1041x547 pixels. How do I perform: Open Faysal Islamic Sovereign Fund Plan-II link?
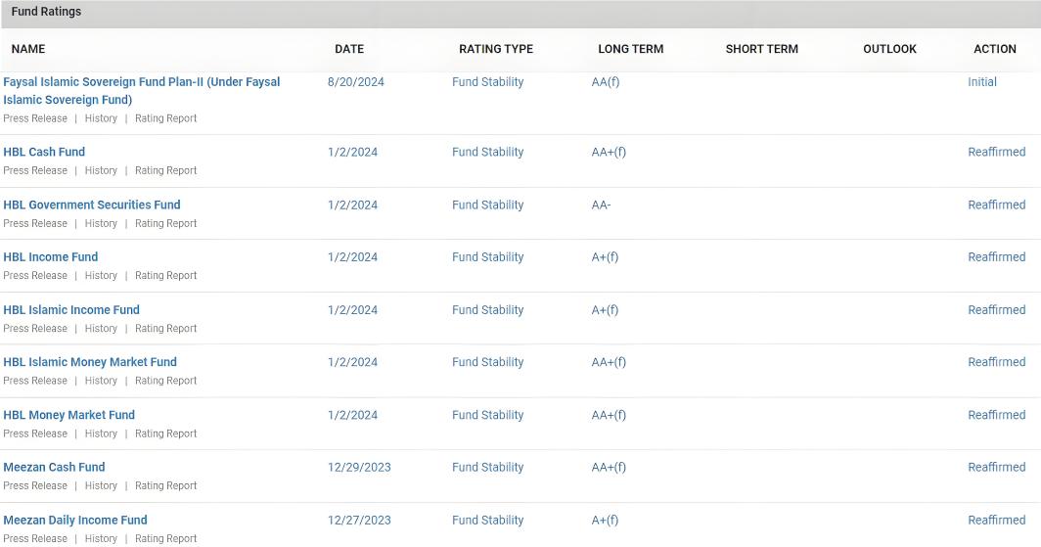(x=142, y=91)
